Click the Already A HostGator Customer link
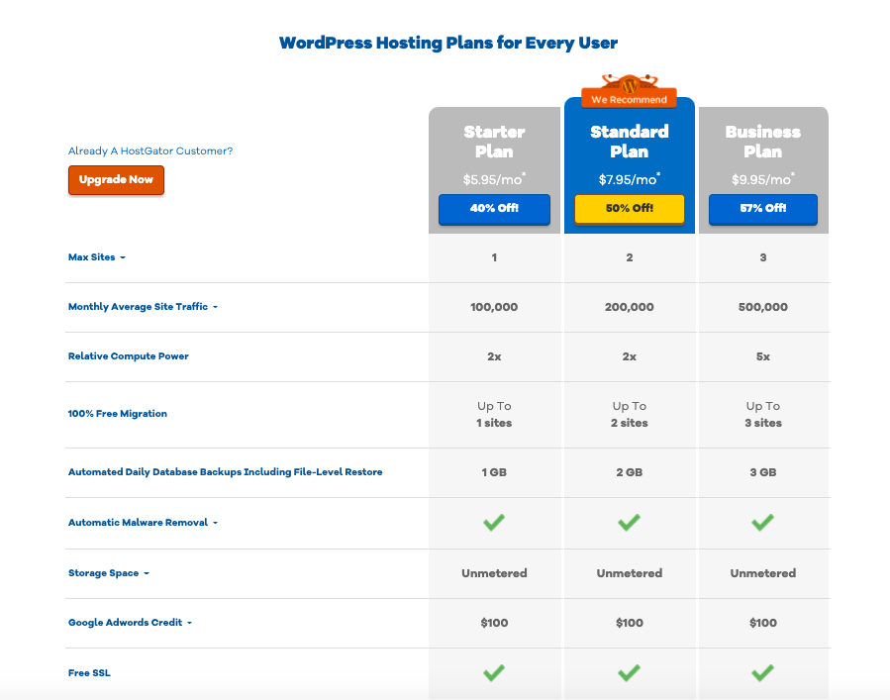The width and height of the screenshot is (890, 700). point(149,150)
